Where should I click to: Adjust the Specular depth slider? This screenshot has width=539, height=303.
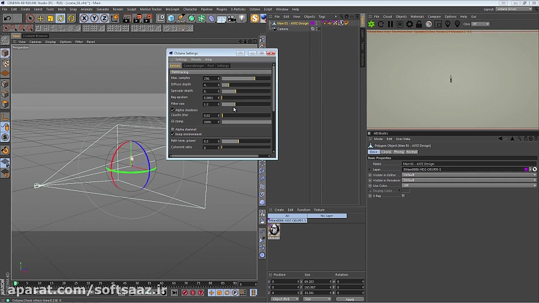point(246,92)
